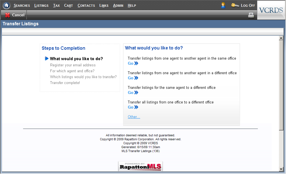Viewport: 286px width, 174px height.
Task: Click the scrollbar up arrow
Action: pos(281,38)
